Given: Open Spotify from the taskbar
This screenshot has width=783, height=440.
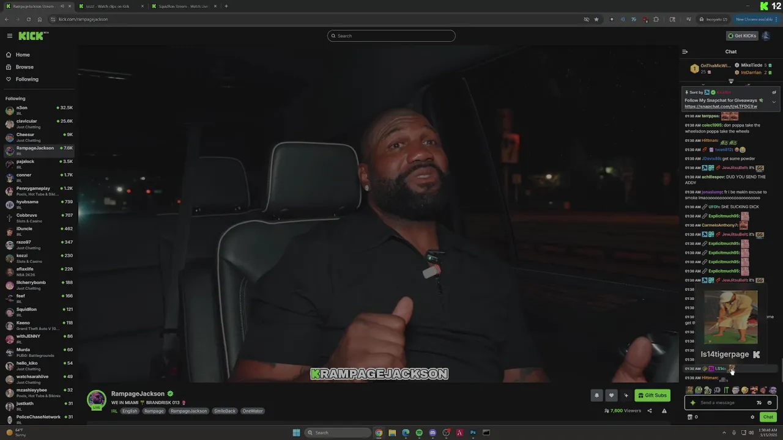Looking at the screenshot, I should (x=419, y=433).
